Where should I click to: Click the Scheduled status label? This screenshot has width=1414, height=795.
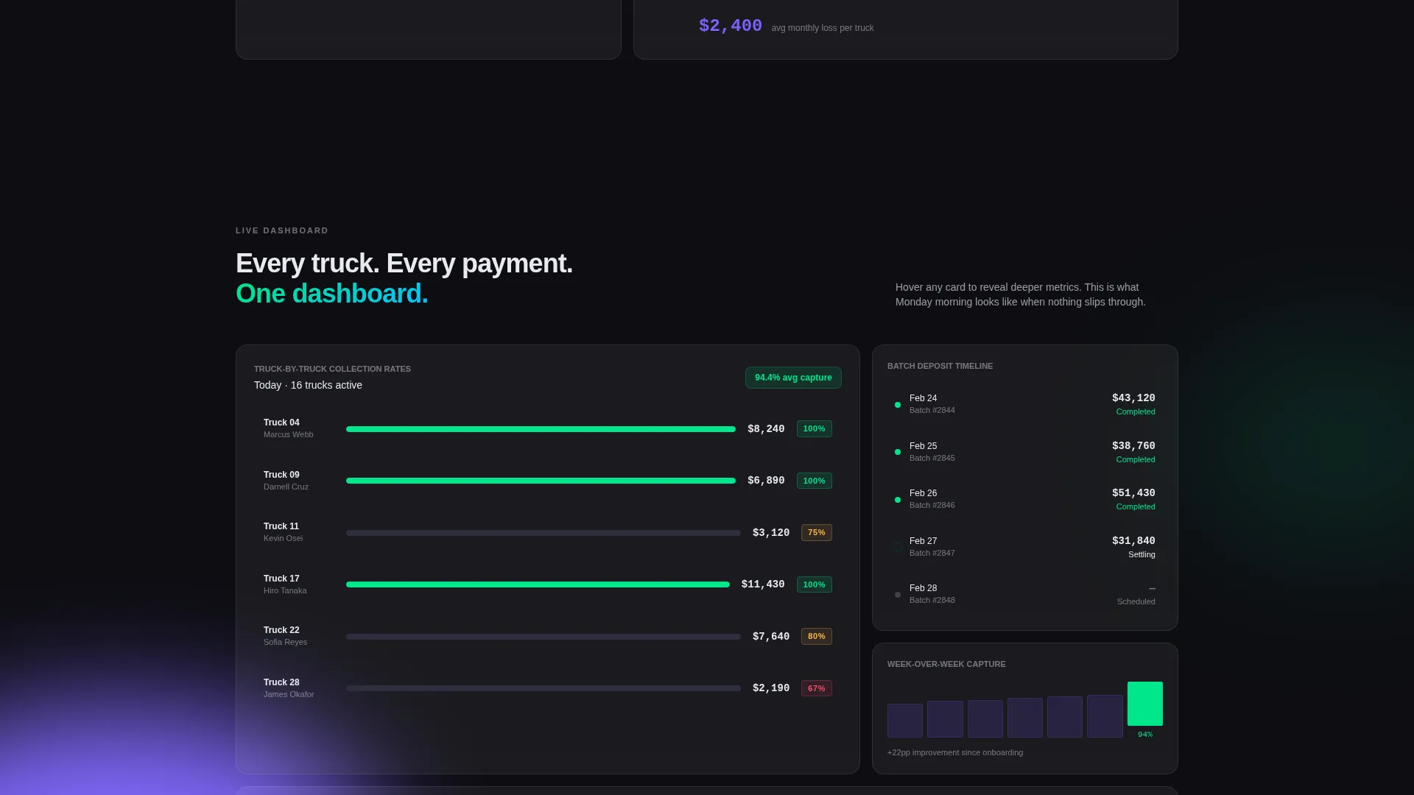pos(1136,601)
